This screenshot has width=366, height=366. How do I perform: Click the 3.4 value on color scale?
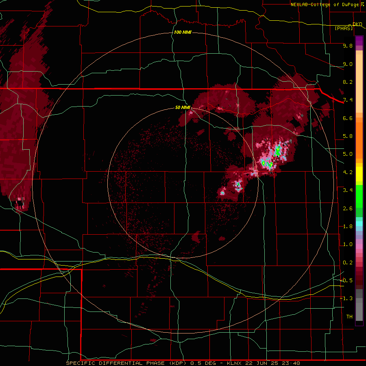348,190
